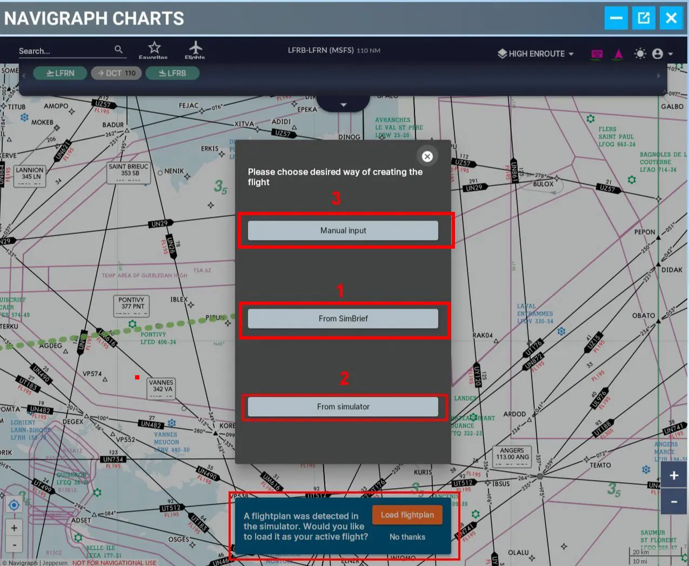Zoom in with the large plus button
The image size is (689, 566).
tap(674, 475)
